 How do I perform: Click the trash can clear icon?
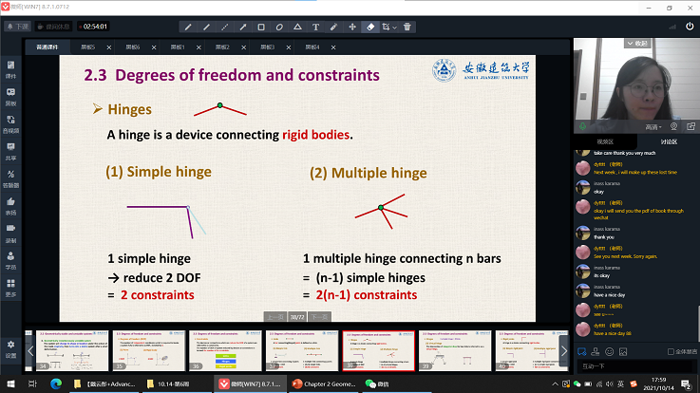tap(408, 27)
